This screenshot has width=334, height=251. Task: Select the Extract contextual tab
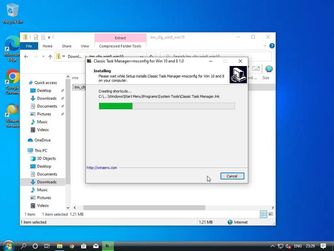click(x=120, y=38)
